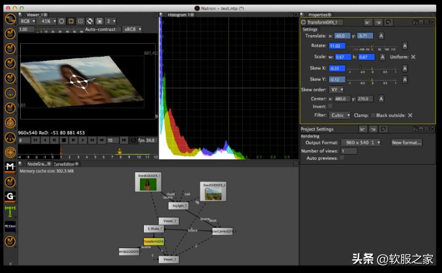Enable the Invert checkbox
Image resolution: width=442 pixels, height=273 pixels.
[330, 106]
